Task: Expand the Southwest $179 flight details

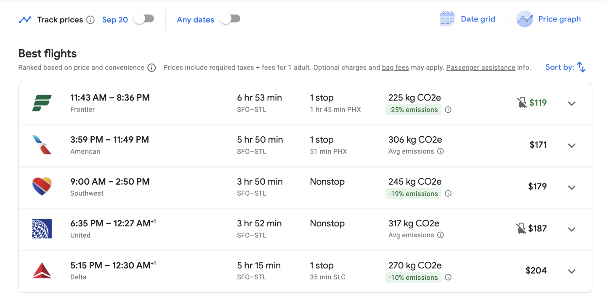Action: 571,188
